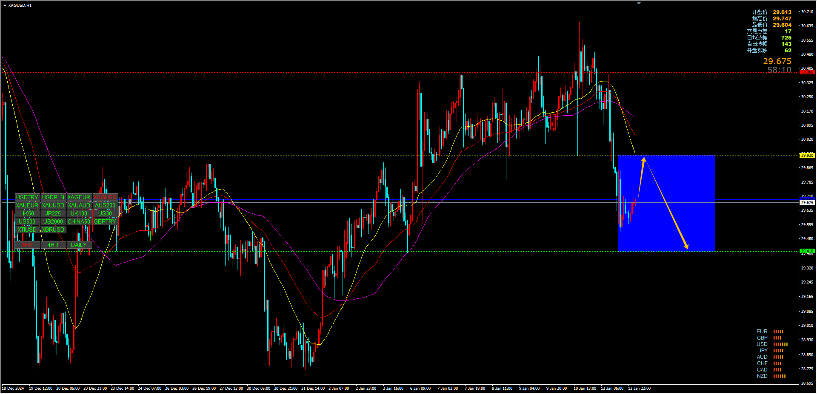Viewport: 817px width, 394px height.
Task: Select the red XAGUSD symbol button
Action: pyautogui.click(x=105, y=198)
